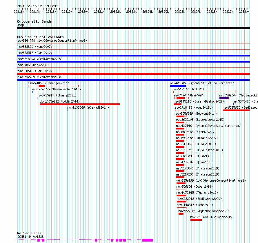Viewport: 258px width, 243px height.
Task: Click the 29816k ruler position
Action: 19,12
